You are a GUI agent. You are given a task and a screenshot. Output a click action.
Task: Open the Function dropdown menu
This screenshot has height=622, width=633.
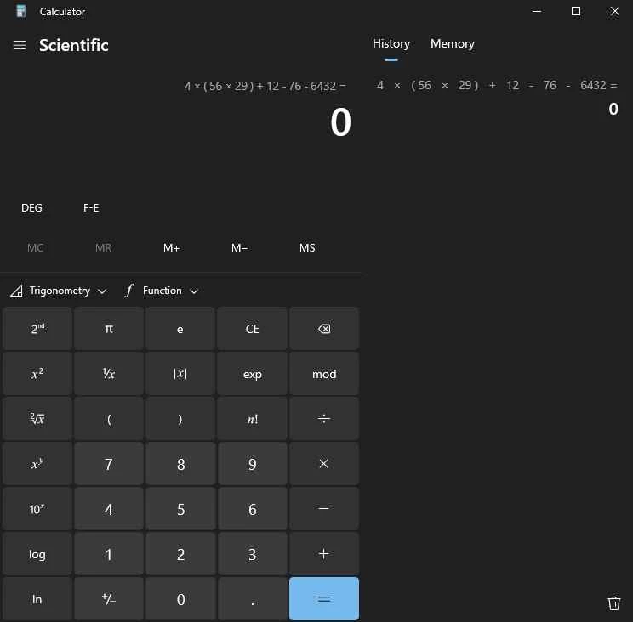tap(162, 291)
